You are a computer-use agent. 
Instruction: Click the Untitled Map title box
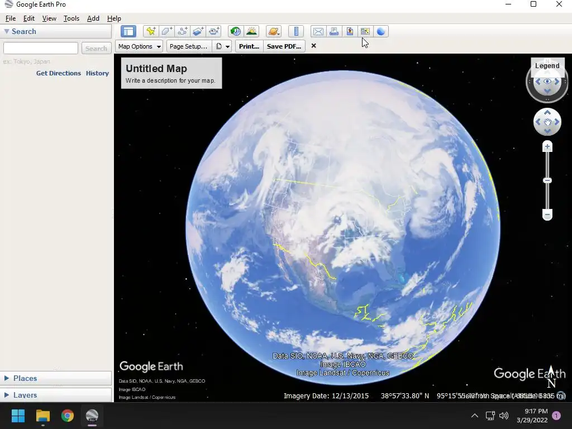tap(171, 73)
